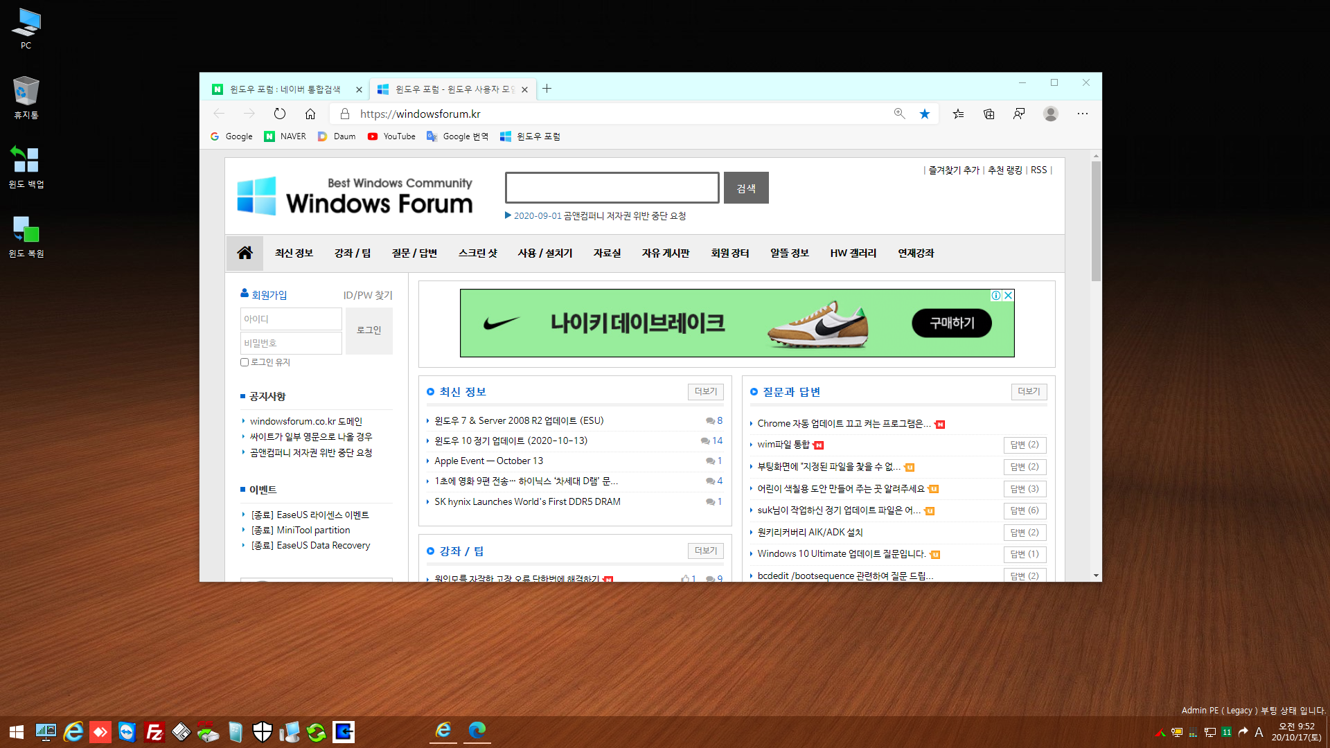Click the zoom magnifier icon in address bar
Viewport: 1330px width, 748px height.
pyautogui.click(x=899, y=114)
